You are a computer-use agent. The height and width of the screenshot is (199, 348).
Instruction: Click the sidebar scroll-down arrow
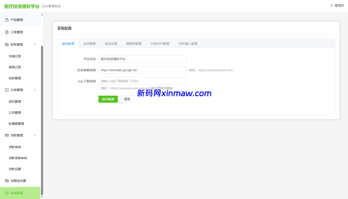coord(42,197)
